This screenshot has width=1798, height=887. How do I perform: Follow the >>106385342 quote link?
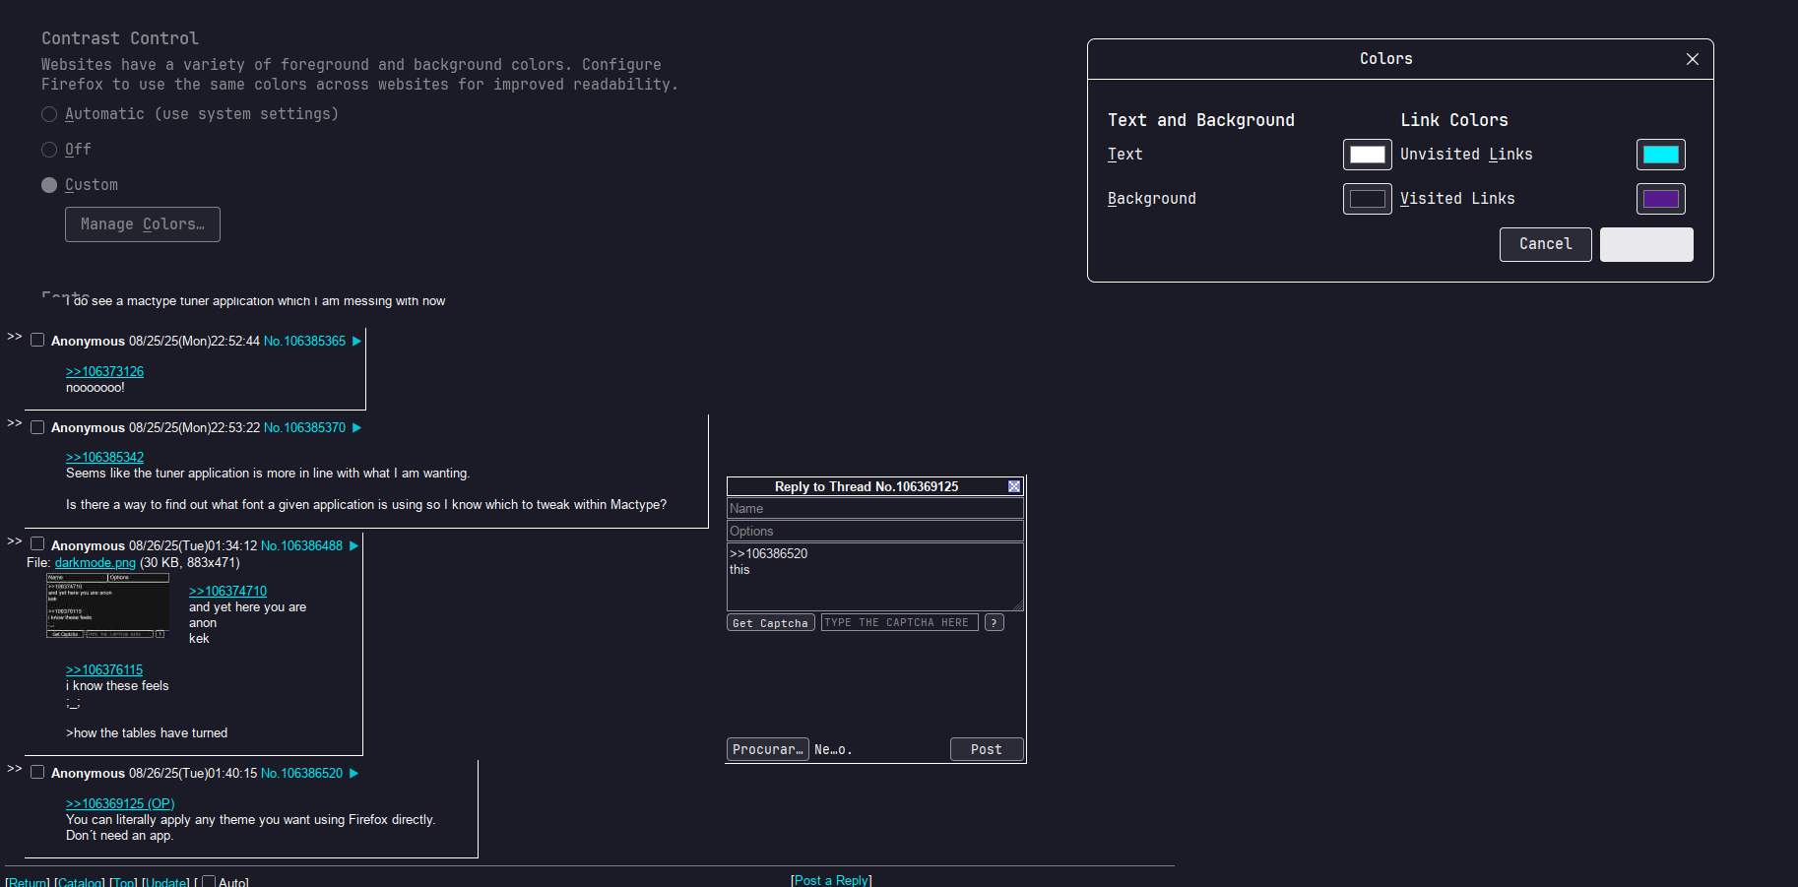coord(104,457)
